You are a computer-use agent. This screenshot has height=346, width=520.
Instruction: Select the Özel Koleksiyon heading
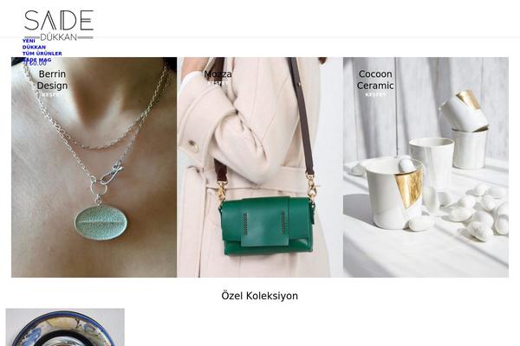point(260,296)
